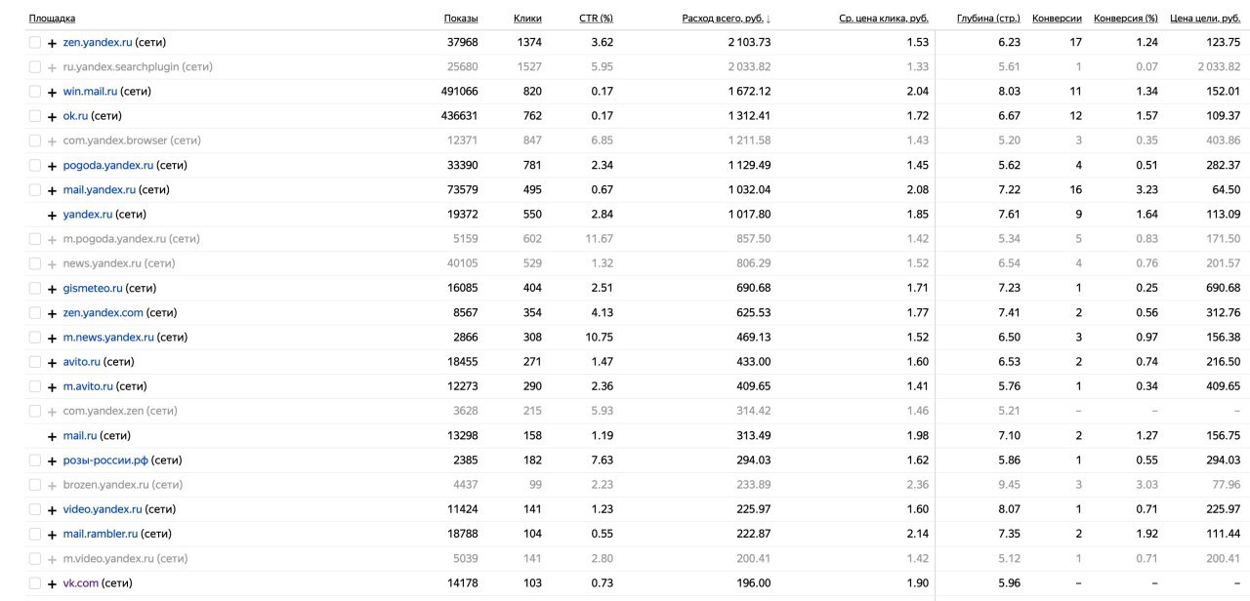
Task: Select the pogoda.yandex.ru row checkbox
Action: (x=35, y=165)
